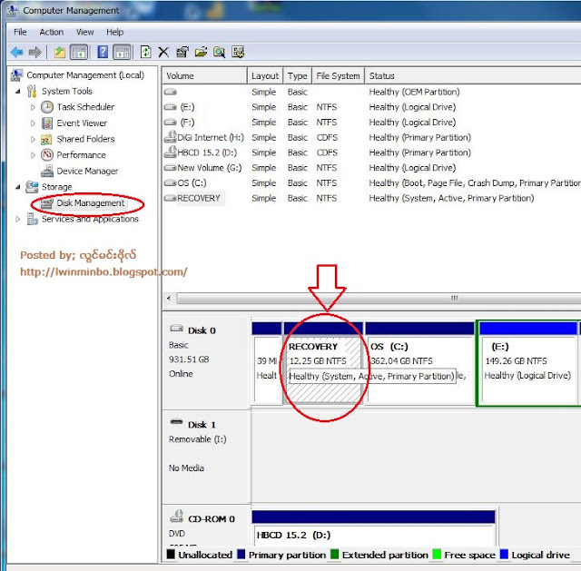Click the Unallocated black legend swatch
The width and height of the screenshot is (581, 571).
click(x=171, y=555)
